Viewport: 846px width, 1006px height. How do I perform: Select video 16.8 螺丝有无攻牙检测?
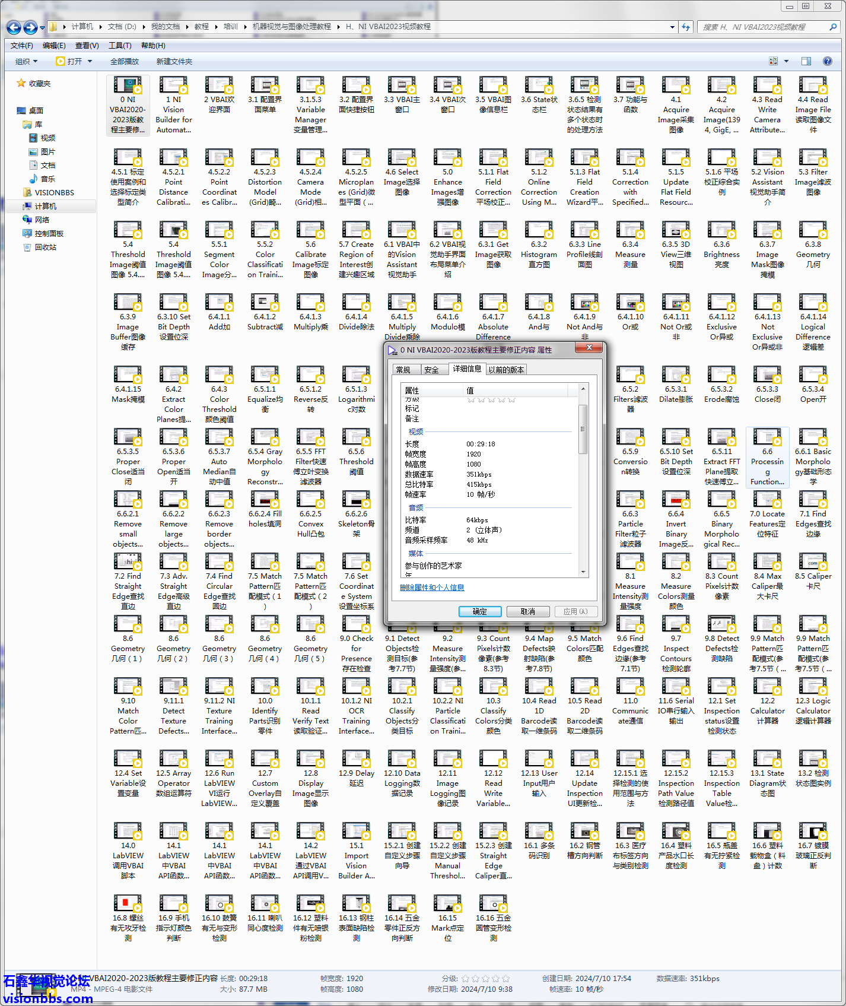click(x=128, y=919)
